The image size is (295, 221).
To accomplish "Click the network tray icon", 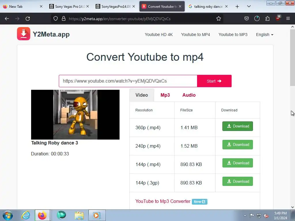I will click(x=259, y=216).
